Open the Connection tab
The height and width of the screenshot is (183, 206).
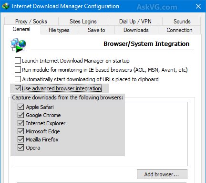(x=179, y=30)
